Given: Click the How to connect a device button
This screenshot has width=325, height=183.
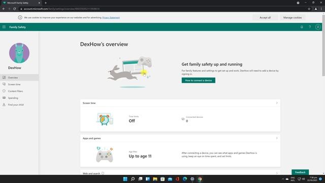Looking at the screenshot, I should 199,80.
